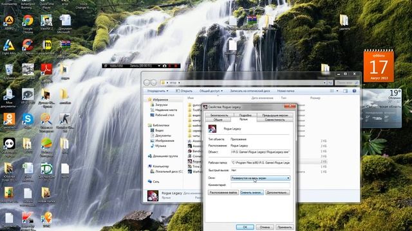The image size is (412, 231).
Task: Launch Google Chrome from the desktop
Action: [x=28, y=24]
